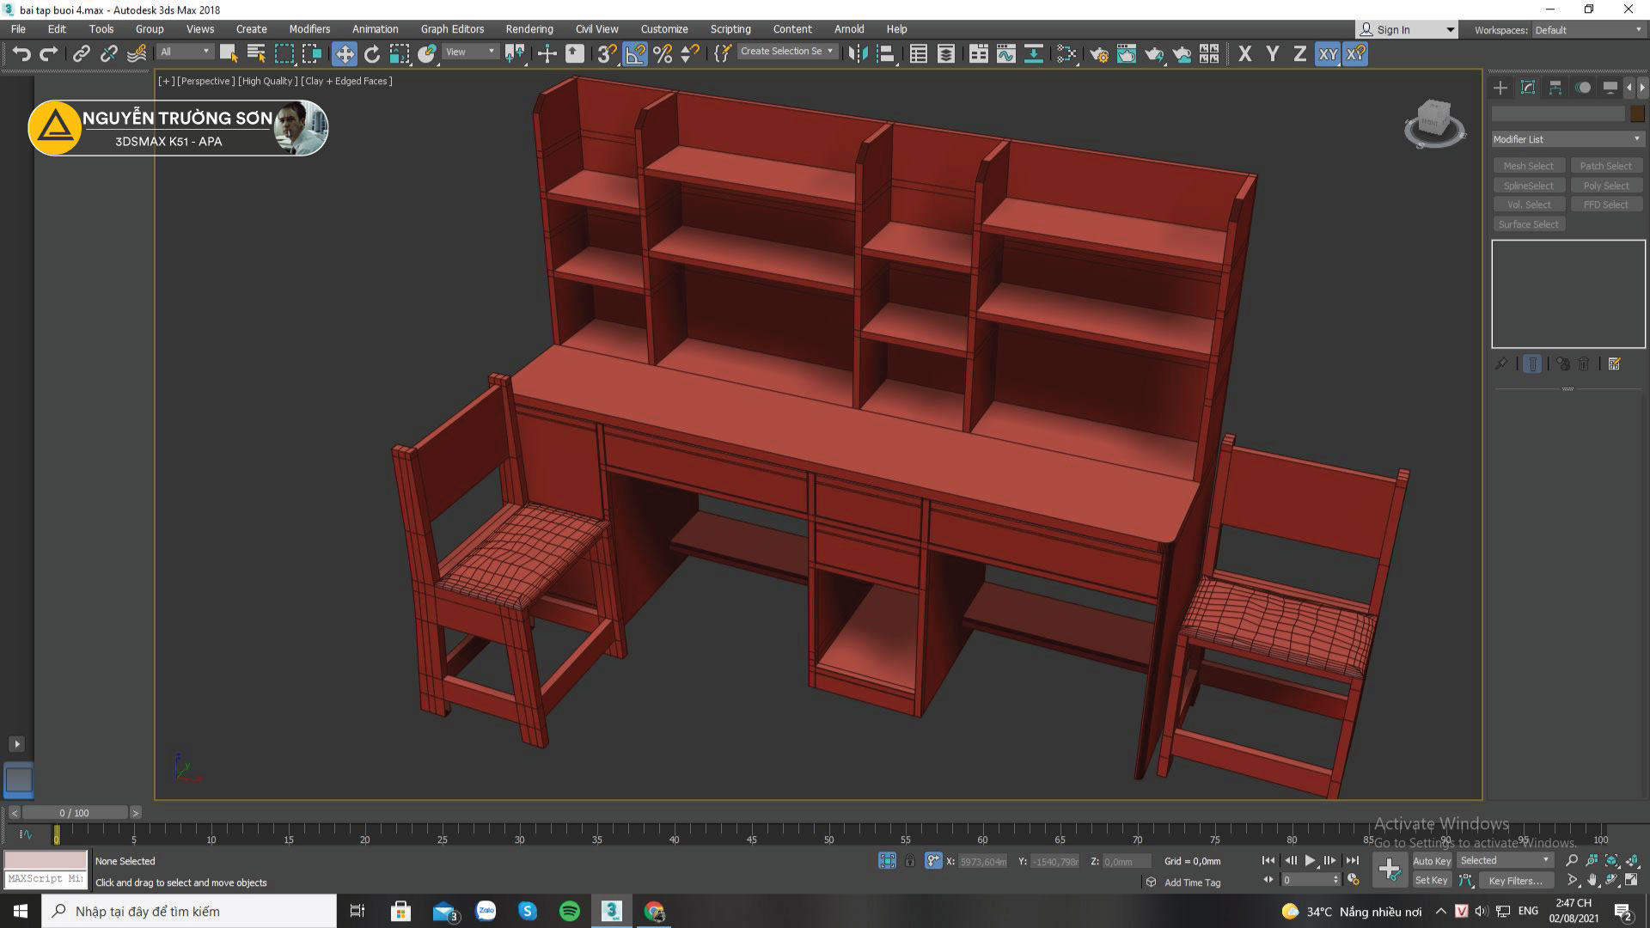The width and height of the screenshot is (1650, 928).
Task: Click the Undo arrow icon
Action: [21, 54]
